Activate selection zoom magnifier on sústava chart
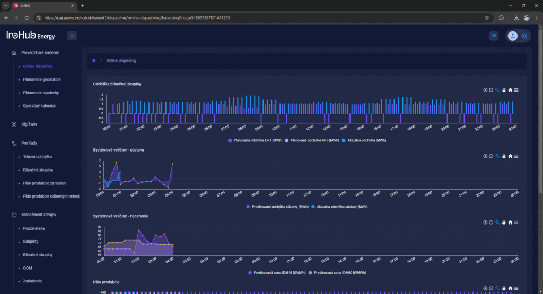543x294 pixels. click(x=497, y=156)
